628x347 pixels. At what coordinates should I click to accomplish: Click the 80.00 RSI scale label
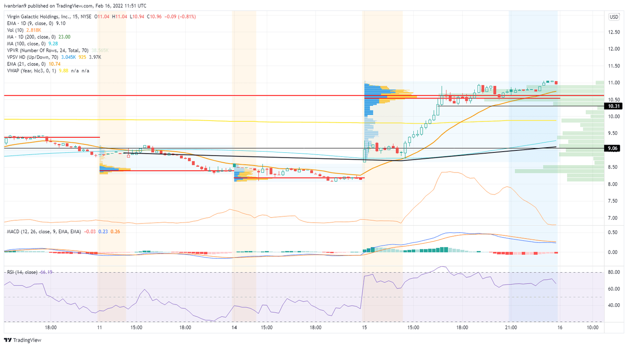point(613,272)
